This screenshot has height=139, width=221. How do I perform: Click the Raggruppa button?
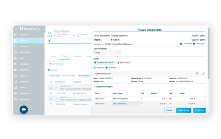[x=84, y=76]
